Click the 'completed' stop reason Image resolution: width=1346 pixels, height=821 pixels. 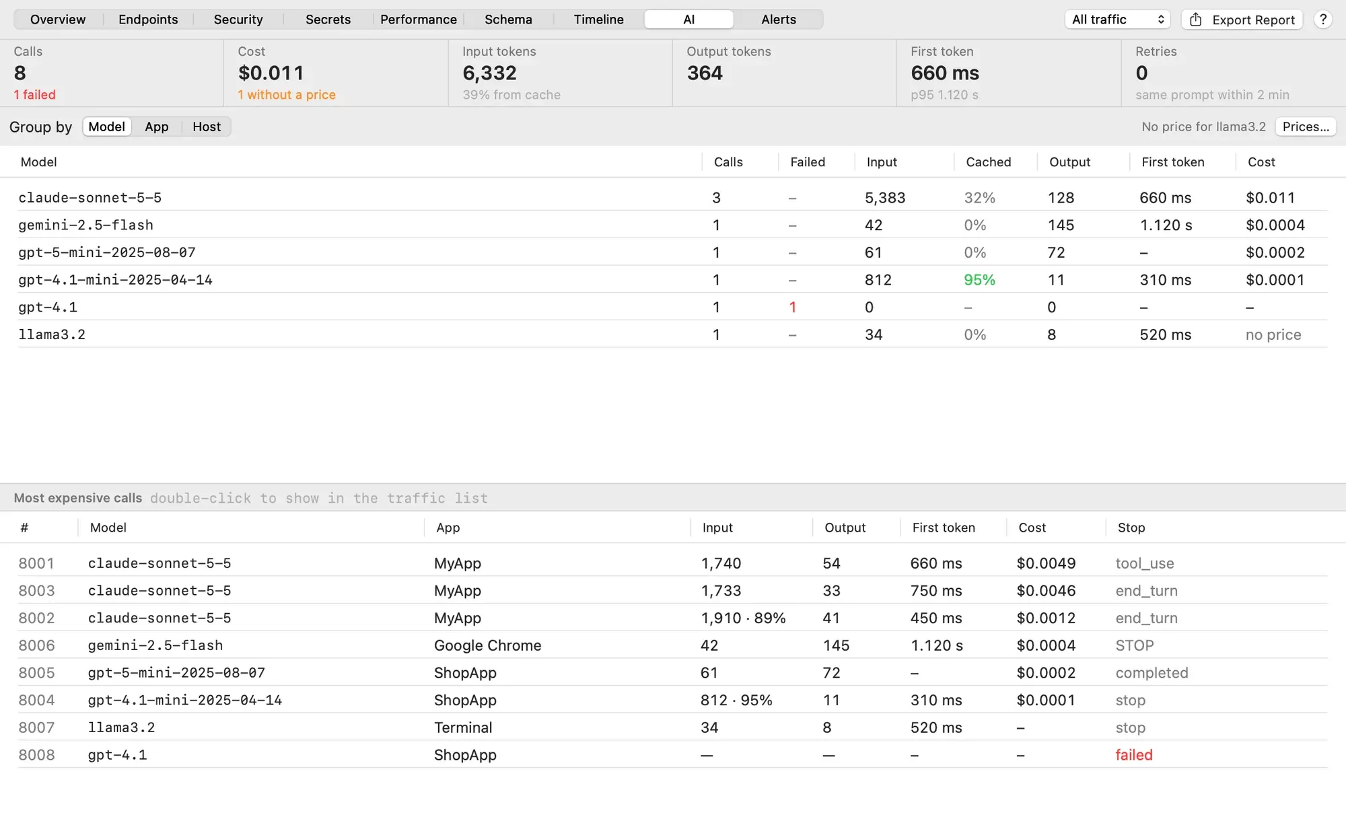click(1152, 673)
